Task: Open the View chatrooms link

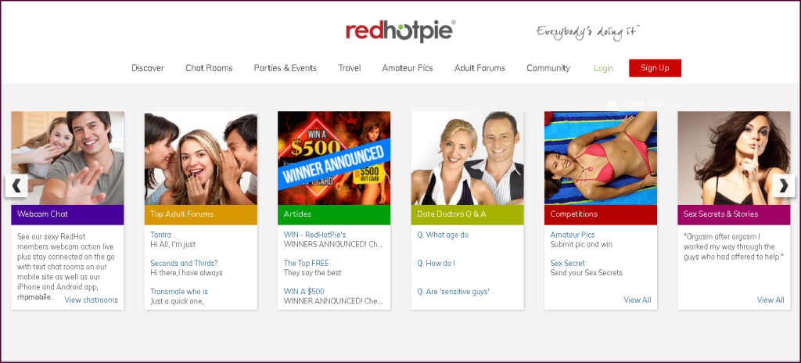Action: point(91,300)
